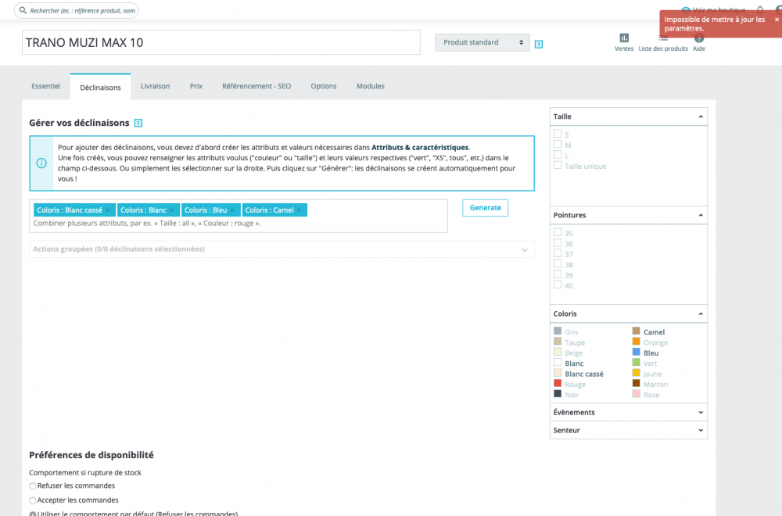This screenshot has height=516, width=782.
Task: Switch to the Livraison tab
Action: coord(155,86)
